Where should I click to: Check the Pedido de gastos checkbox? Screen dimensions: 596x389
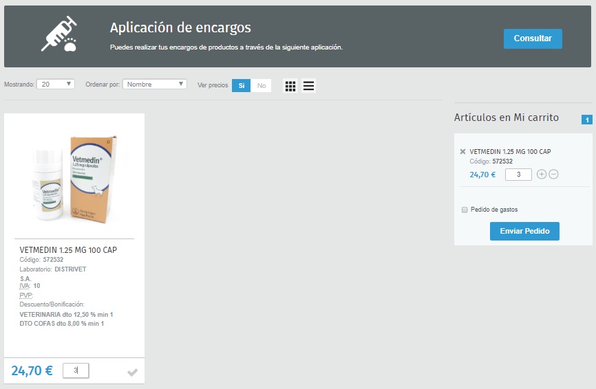click(x=465, y=210)
